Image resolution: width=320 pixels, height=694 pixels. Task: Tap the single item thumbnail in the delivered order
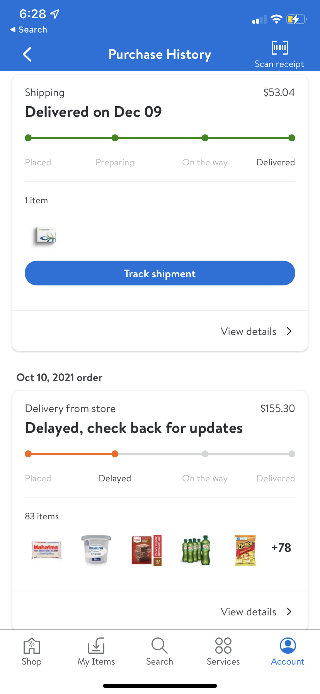(45, 236)
